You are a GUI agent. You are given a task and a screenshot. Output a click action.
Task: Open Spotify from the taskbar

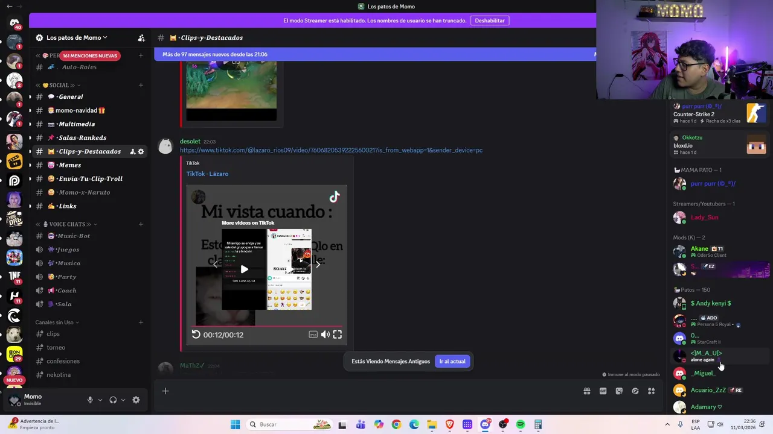521,424
